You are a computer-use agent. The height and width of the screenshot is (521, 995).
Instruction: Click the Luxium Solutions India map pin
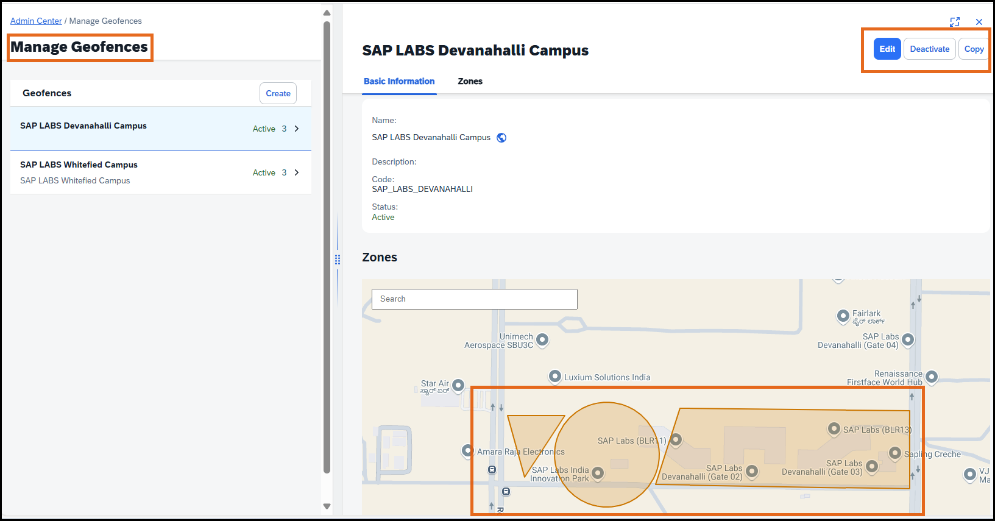554,377
